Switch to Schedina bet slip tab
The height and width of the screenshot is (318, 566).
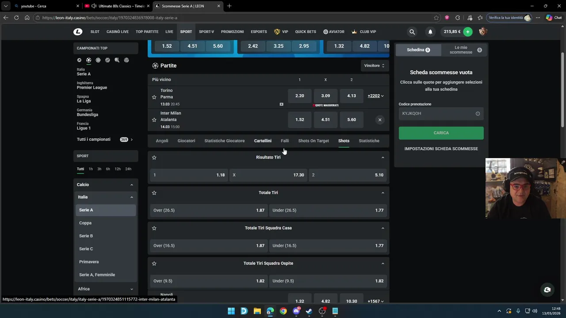pyautogui.click(x=418, y=50)
